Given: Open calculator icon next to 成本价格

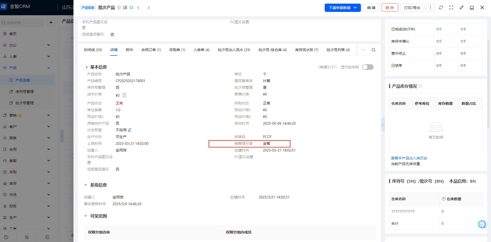Looking at the screenshot, I should point(124,95).
